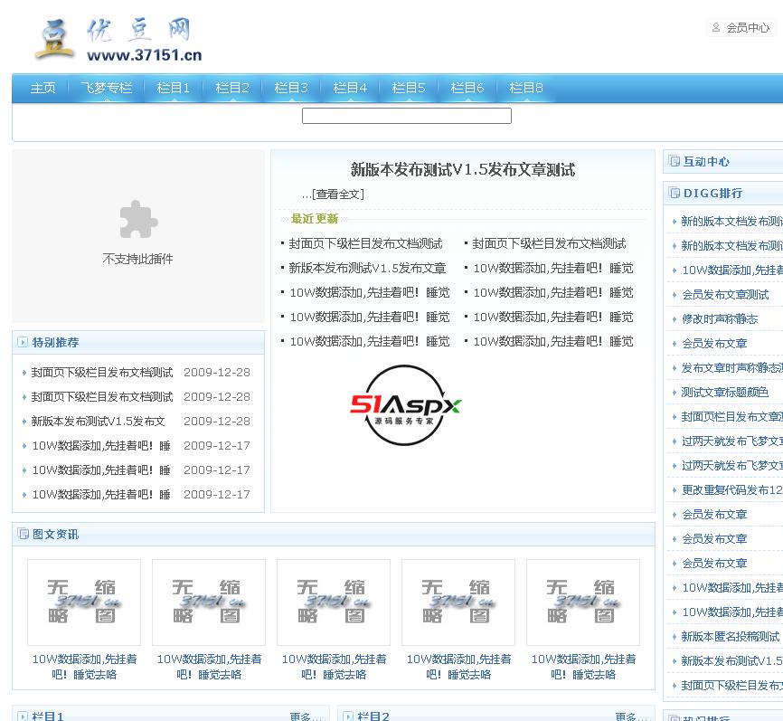
Task: Open the 飞梦专栏 navigation tab
Action: [x=106, y=88]
